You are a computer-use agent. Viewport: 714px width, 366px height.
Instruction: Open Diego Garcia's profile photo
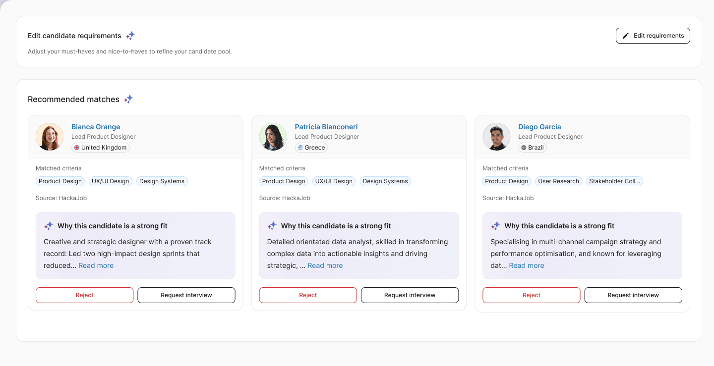click(496, 137)
